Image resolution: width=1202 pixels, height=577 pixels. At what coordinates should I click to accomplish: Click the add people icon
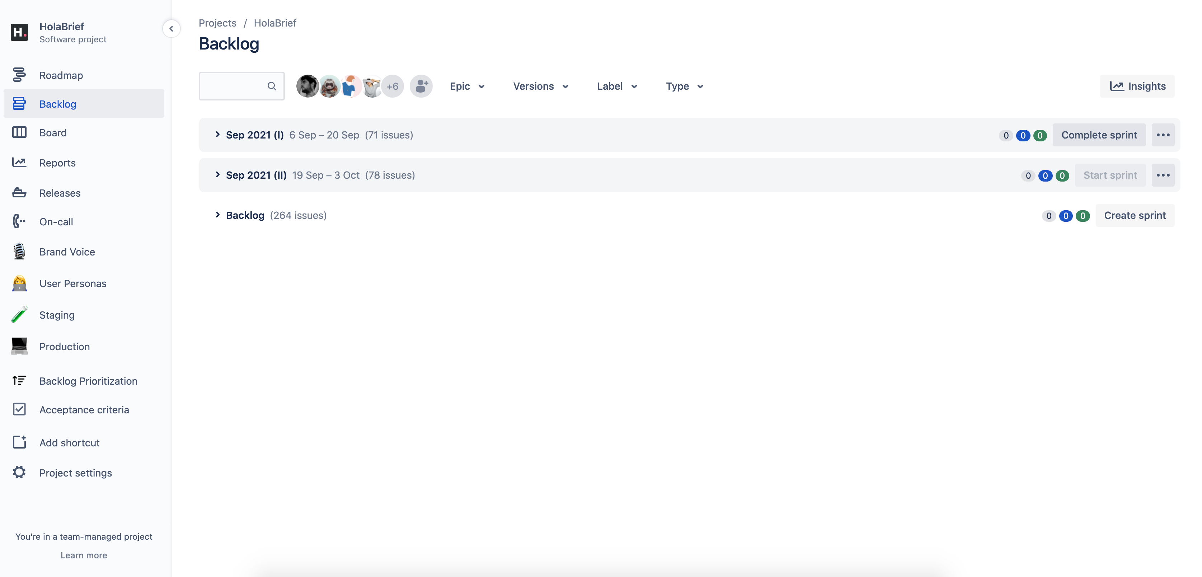pyautogui.click(x=421, y=86)
